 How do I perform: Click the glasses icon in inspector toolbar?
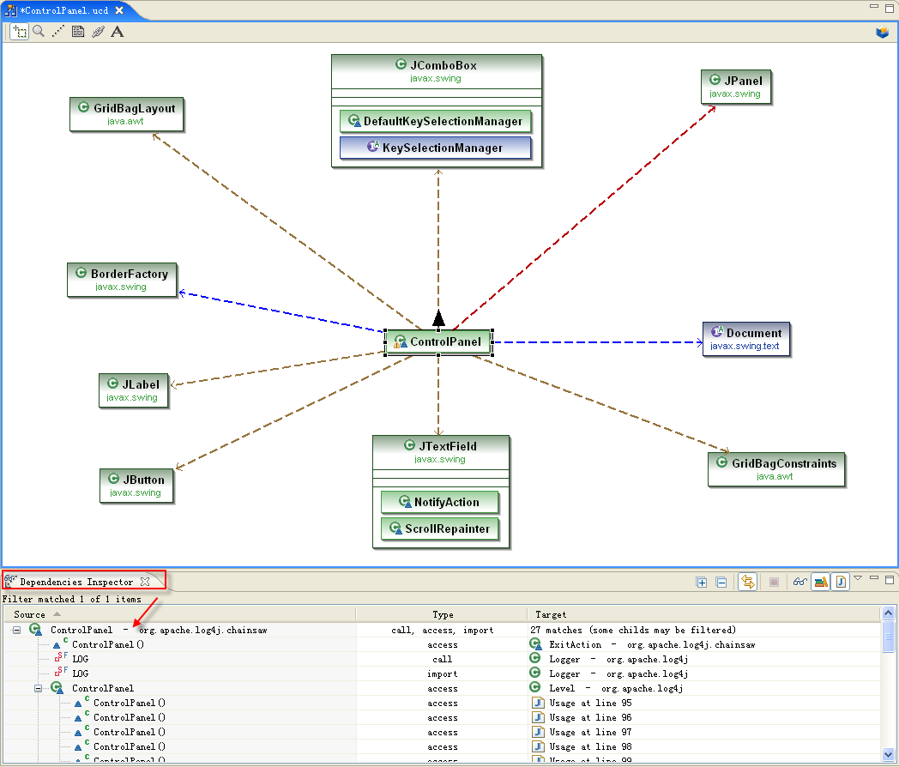(x=799, y=582)
